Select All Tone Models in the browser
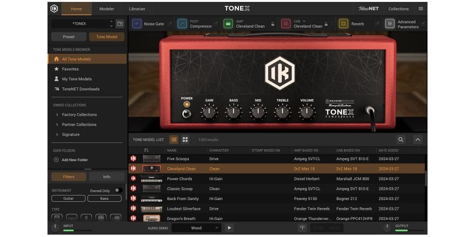Screen dimensions: 475x237 point(87,59)
